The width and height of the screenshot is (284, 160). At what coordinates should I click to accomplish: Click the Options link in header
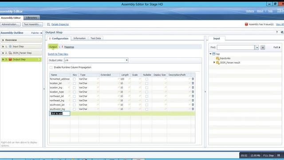(x=250, y=11)
